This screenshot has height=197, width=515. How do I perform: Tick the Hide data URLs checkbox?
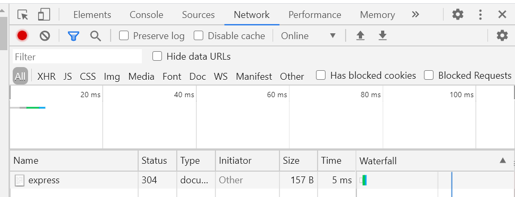tap(157, 57)
